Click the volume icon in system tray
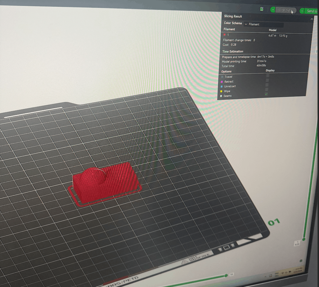Viewport: 319px width, 287px height. click(x=286, y=272)
